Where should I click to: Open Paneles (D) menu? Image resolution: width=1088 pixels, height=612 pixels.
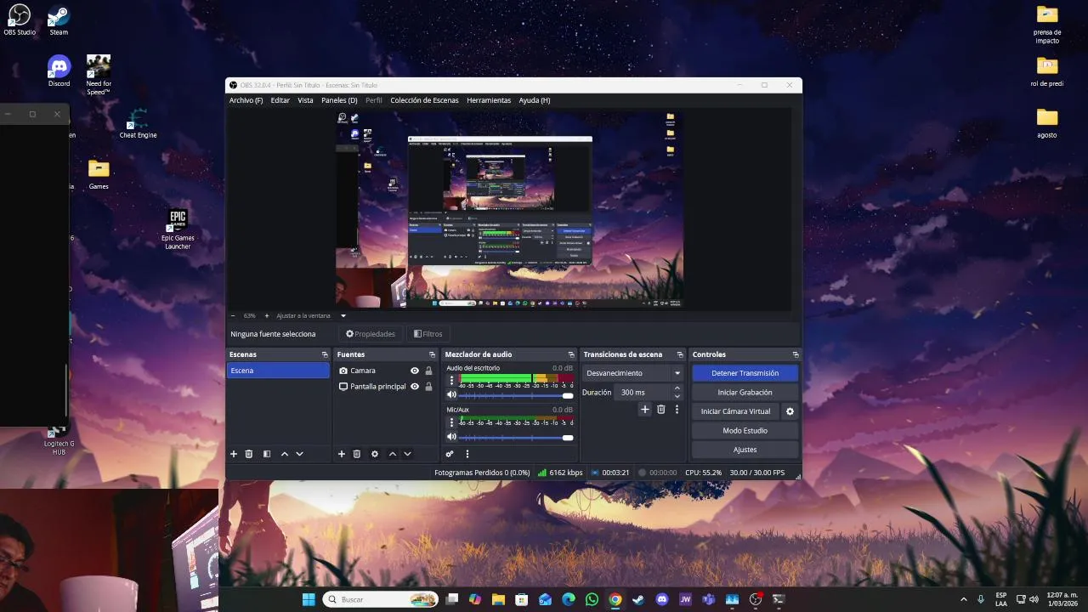click(339, 100)
